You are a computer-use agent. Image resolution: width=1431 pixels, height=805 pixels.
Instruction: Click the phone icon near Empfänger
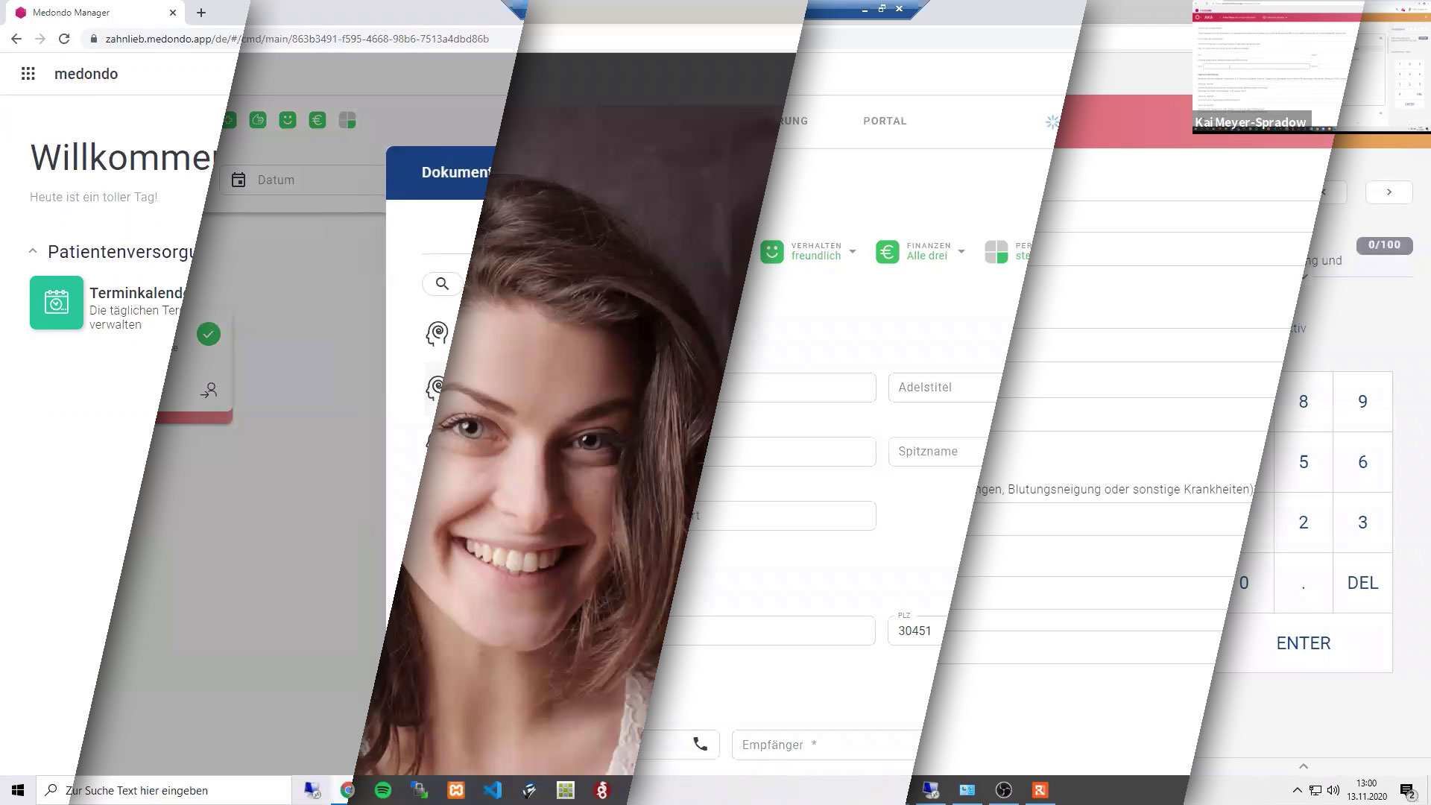pyautogui.click(x=700, y=745)
